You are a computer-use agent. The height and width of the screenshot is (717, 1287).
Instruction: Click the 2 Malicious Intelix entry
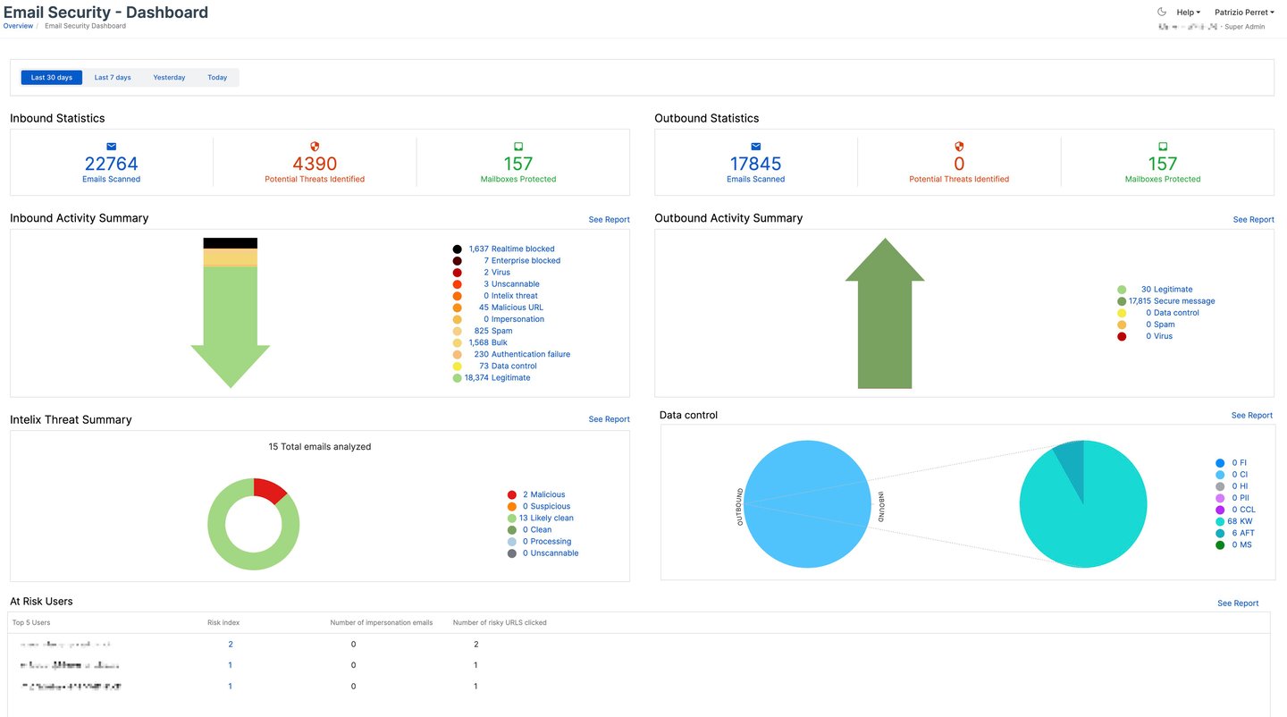click(x=543, y=494)
